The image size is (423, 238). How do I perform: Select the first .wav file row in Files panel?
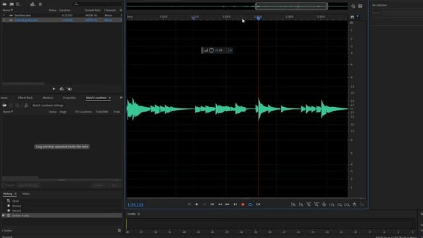(x=61, y=15)
